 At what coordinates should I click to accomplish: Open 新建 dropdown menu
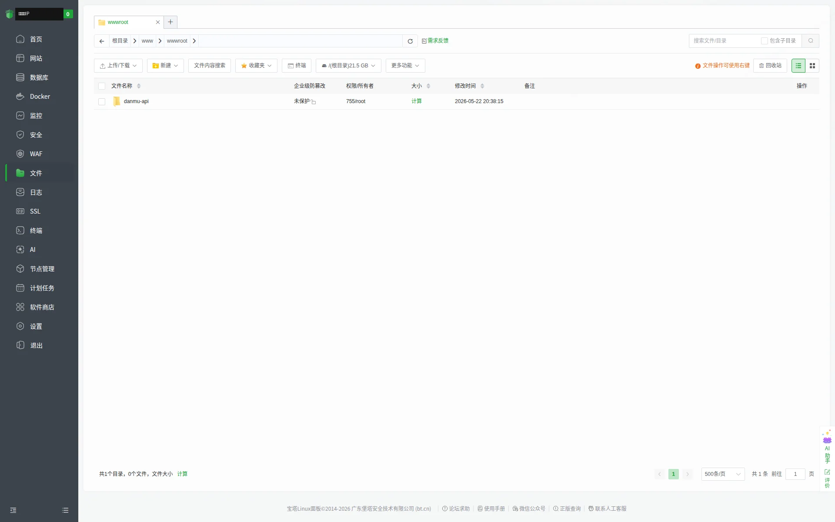[165, 66]
